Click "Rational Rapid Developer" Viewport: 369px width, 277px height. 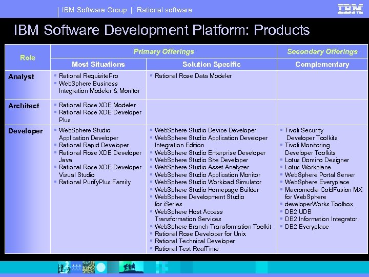pyautogui.click(x=94, y=145)
